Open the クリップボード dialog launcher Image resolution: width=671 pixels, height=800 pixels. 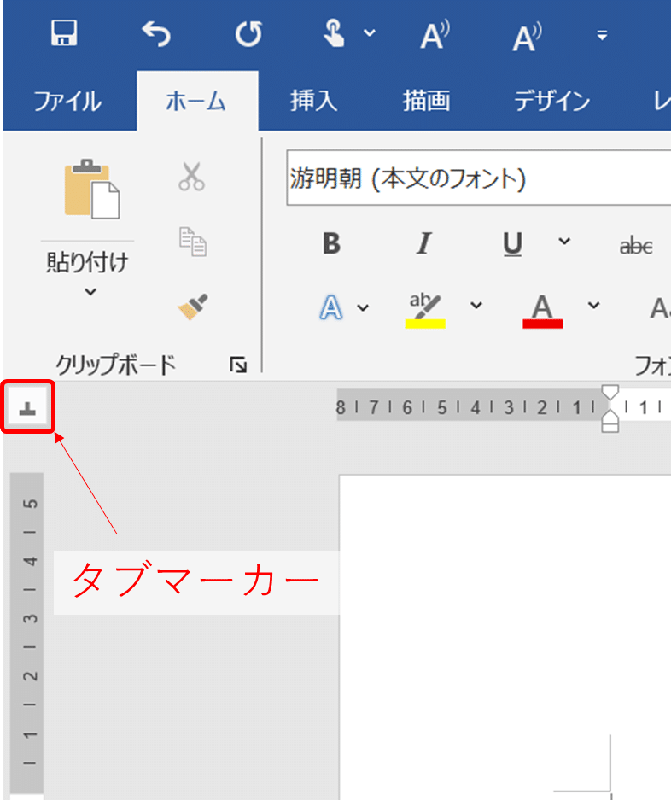pyautogui.click(x=238, y=365)
